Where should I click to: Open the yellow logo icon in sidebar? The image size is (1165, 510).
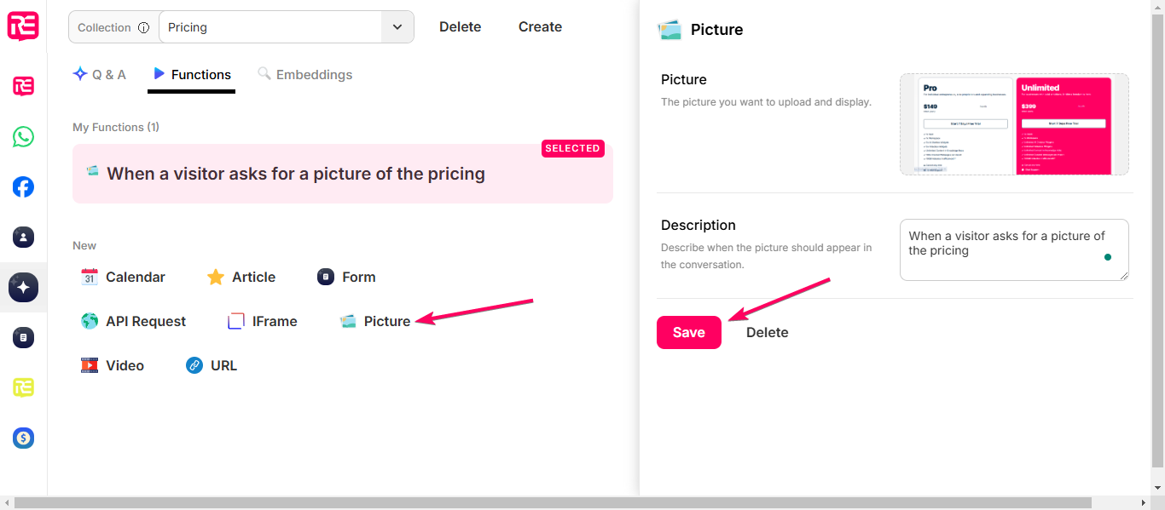coord(23,388)
